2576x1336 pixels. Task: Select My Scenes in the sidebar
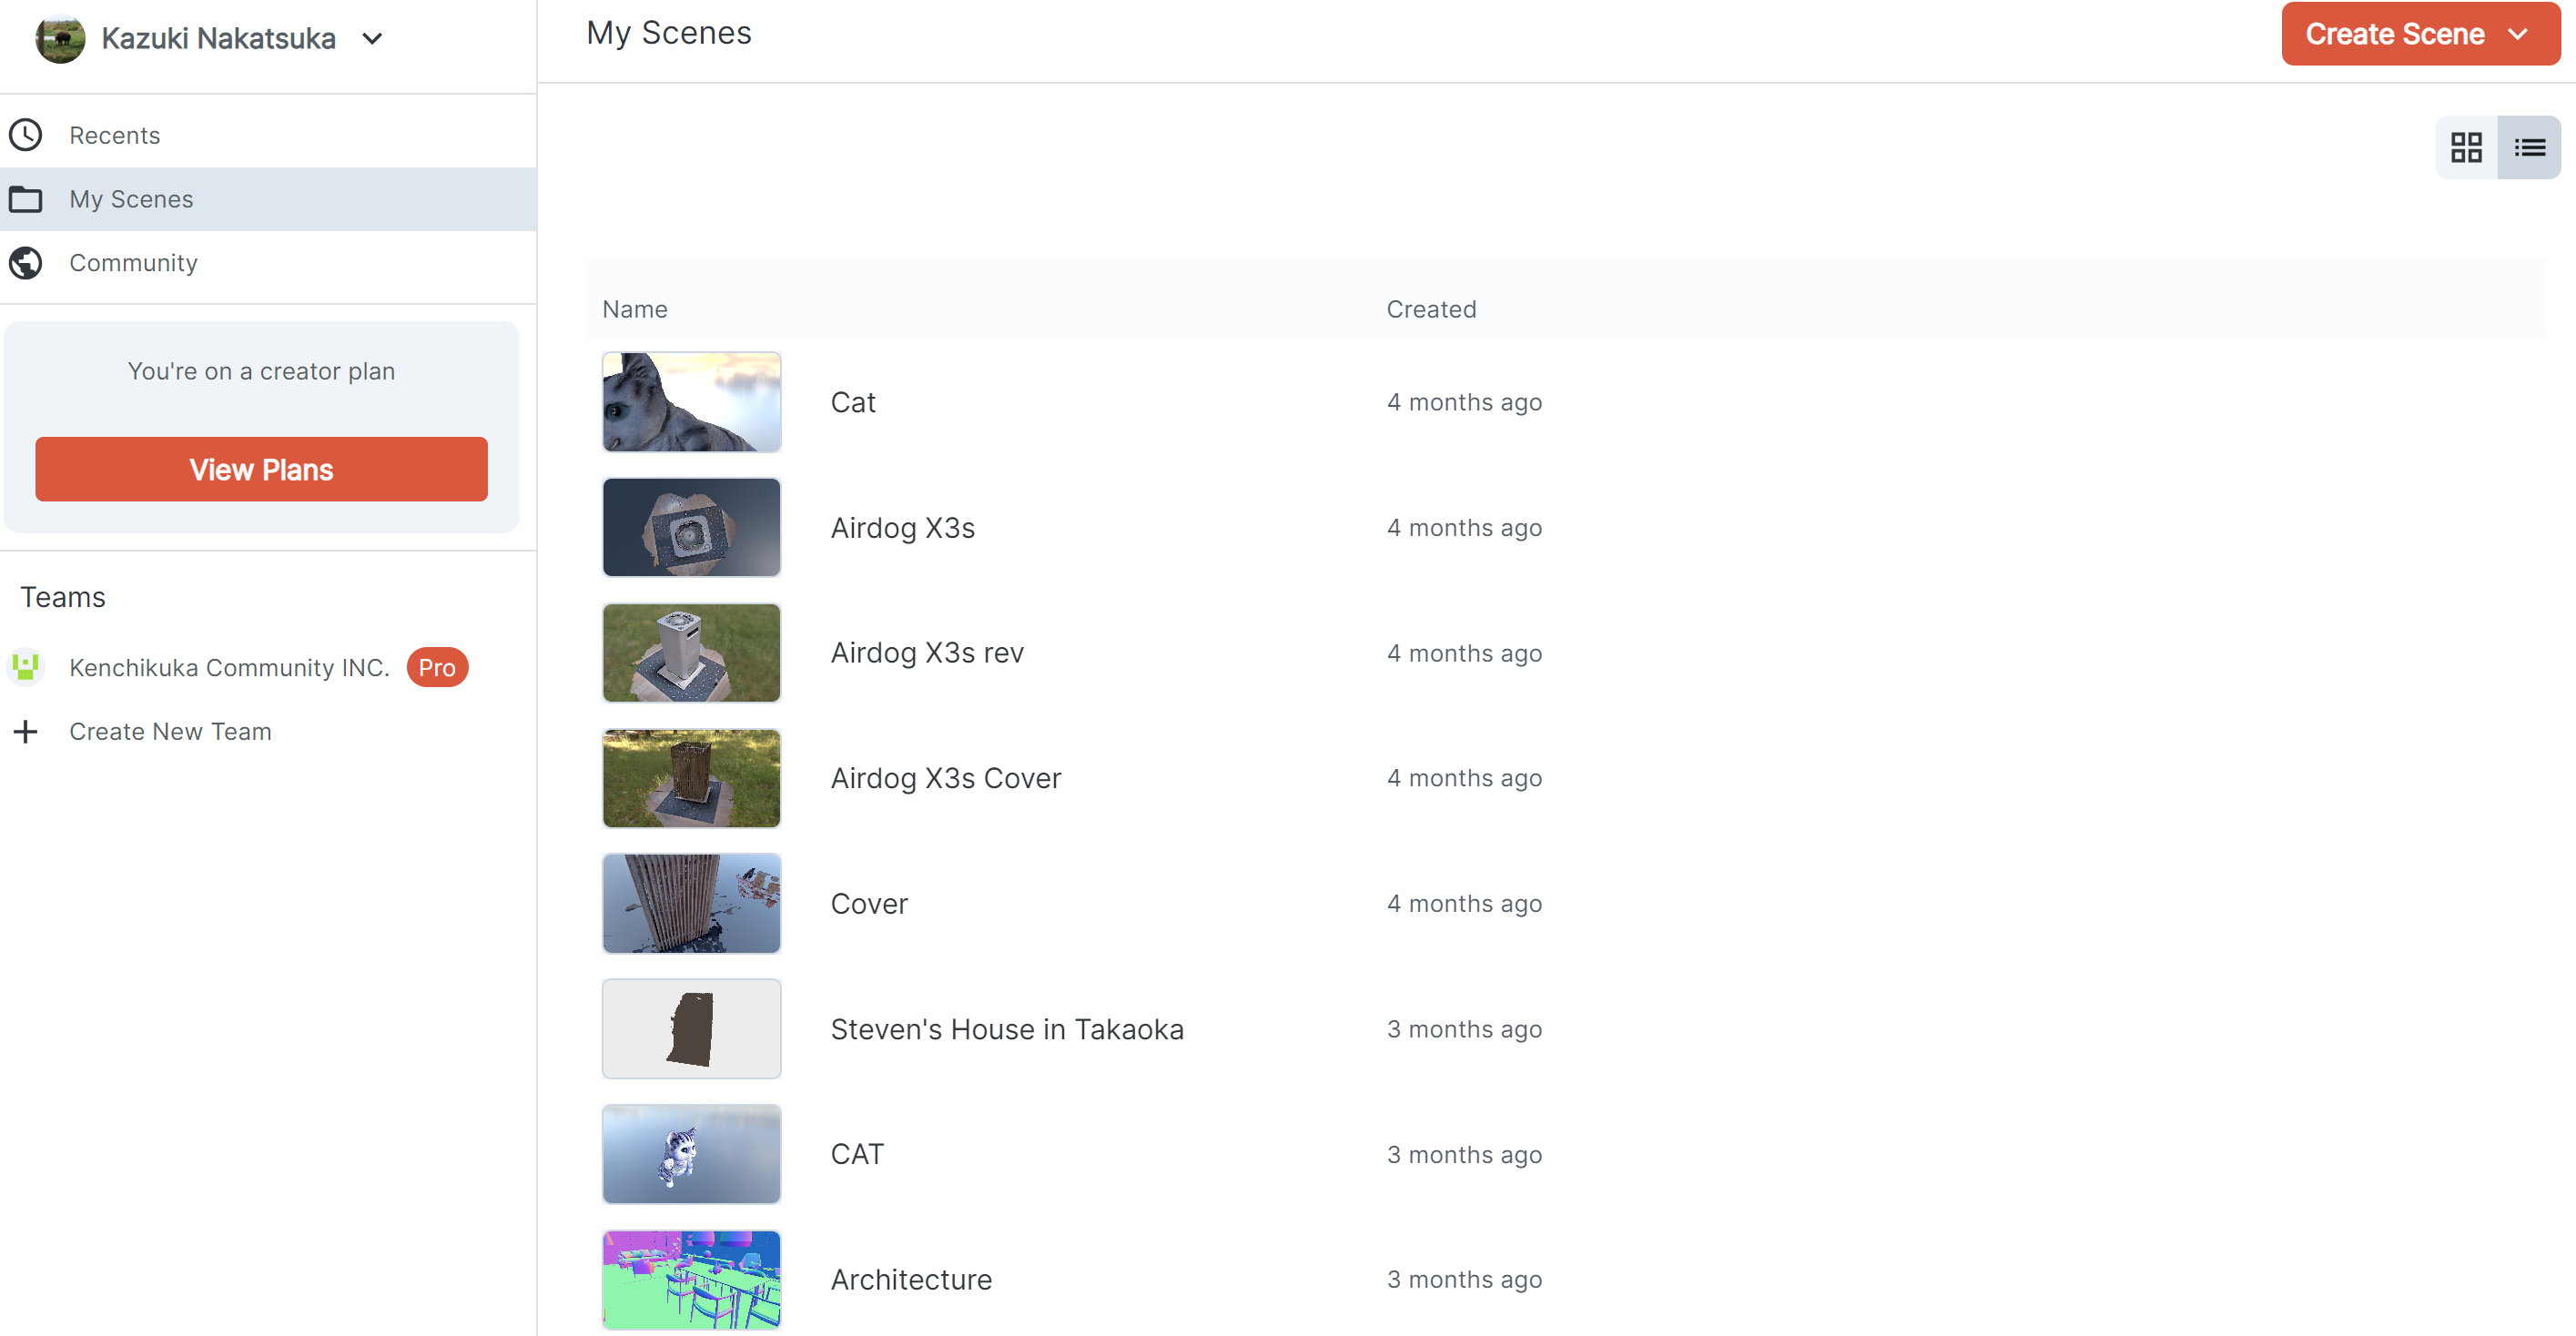pos(268,199)
